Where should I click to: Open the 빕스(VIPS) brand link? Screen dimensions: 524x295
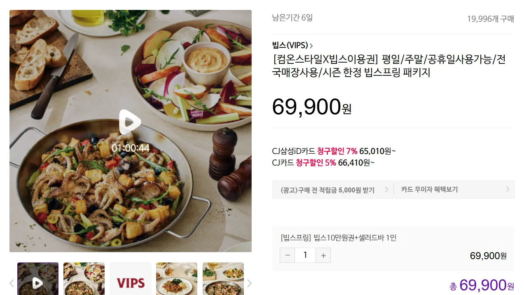[290, 45]
